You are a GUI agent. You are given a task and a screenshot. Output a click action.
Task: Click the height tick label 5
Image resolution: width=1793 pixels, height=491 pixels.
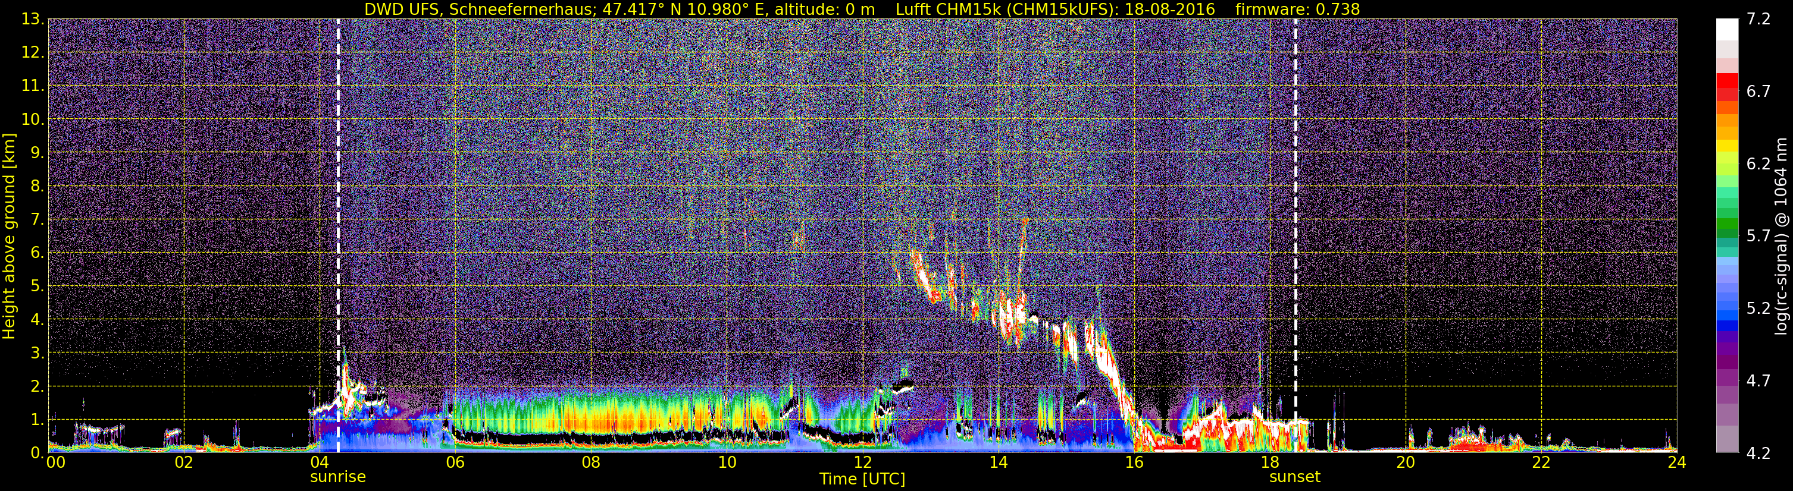pyautogui.click(x=37, y=287)
